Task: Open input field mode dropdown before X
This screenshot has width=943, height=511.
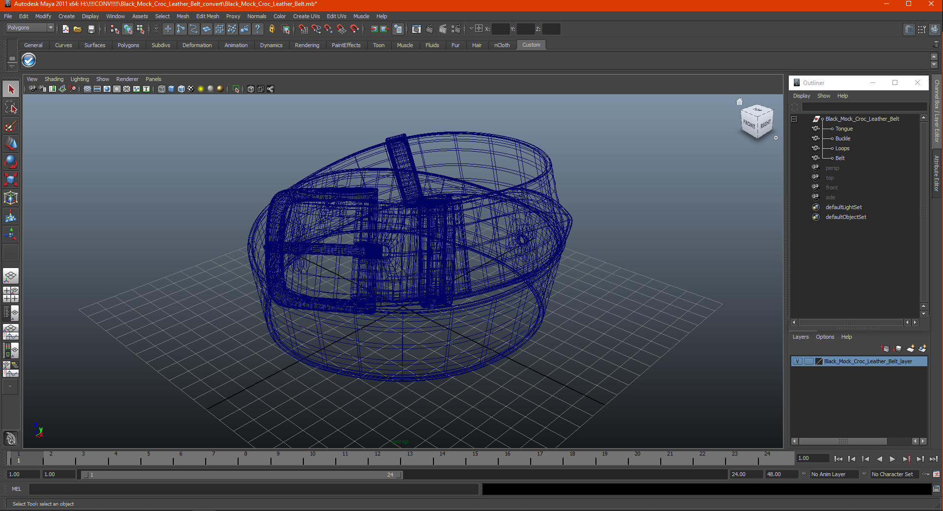Action: coord(471,28)
